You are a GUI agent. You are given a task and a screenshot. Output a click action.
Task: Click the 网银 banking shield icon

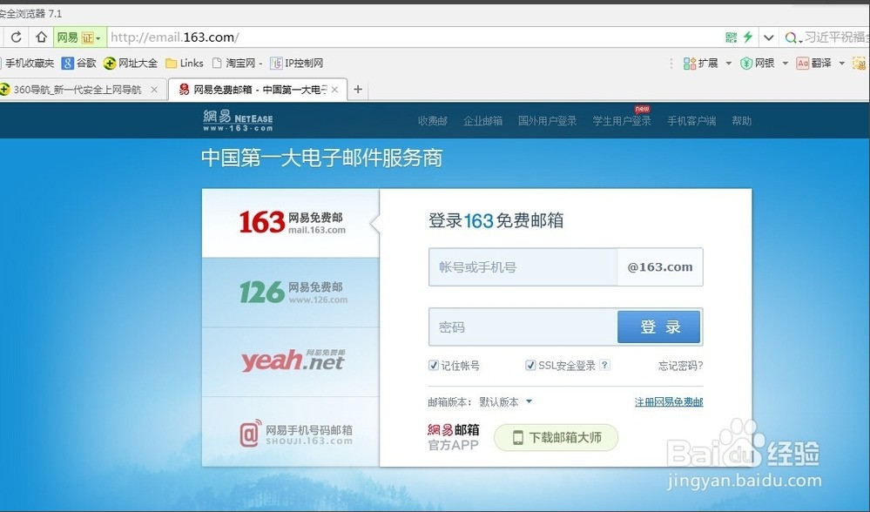click(x=746, y=63)
